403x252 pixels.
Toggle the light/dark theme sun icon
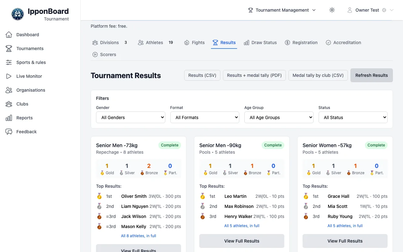[x=332, y=10]
